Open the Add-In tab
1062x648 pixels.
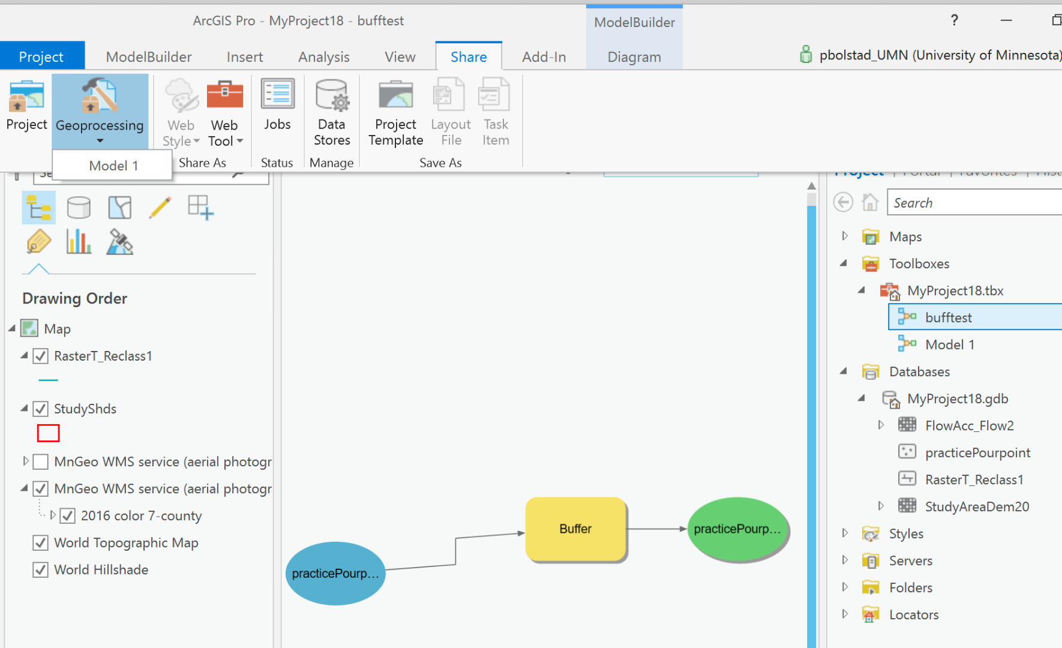pos(544,56)
